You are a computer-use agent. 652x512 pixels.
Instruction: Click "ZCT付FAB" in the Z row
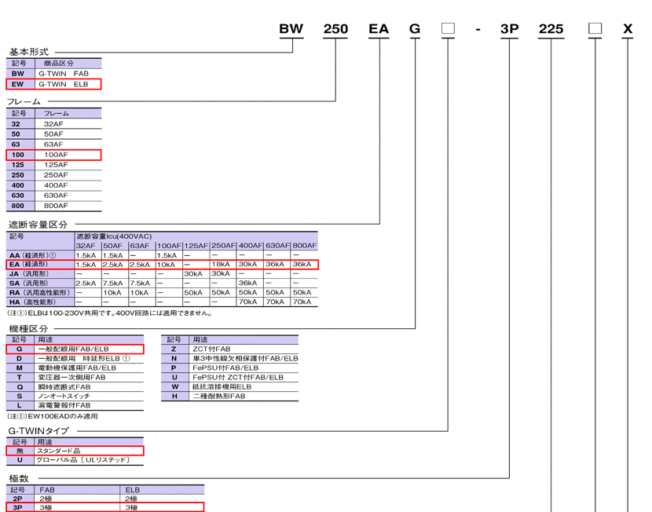pyautogui.click(x=211, y=349)
